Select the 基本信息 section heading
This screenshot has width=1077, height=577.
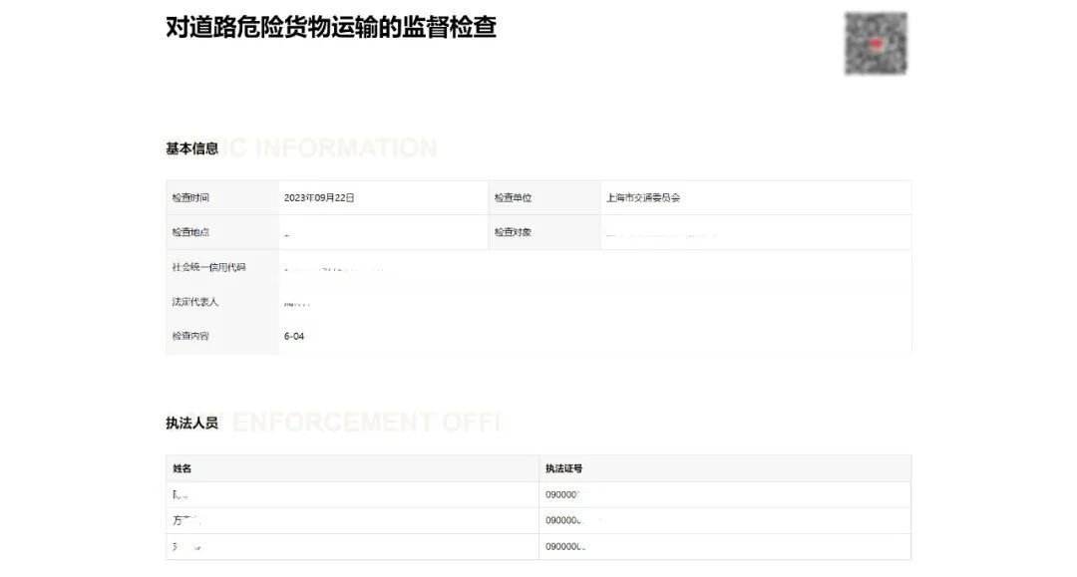point(191,148)
